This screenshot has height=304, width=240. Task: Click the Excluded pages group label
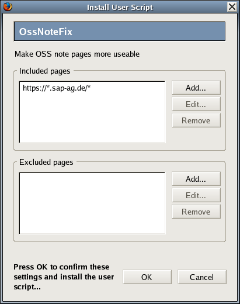(46, 163)
